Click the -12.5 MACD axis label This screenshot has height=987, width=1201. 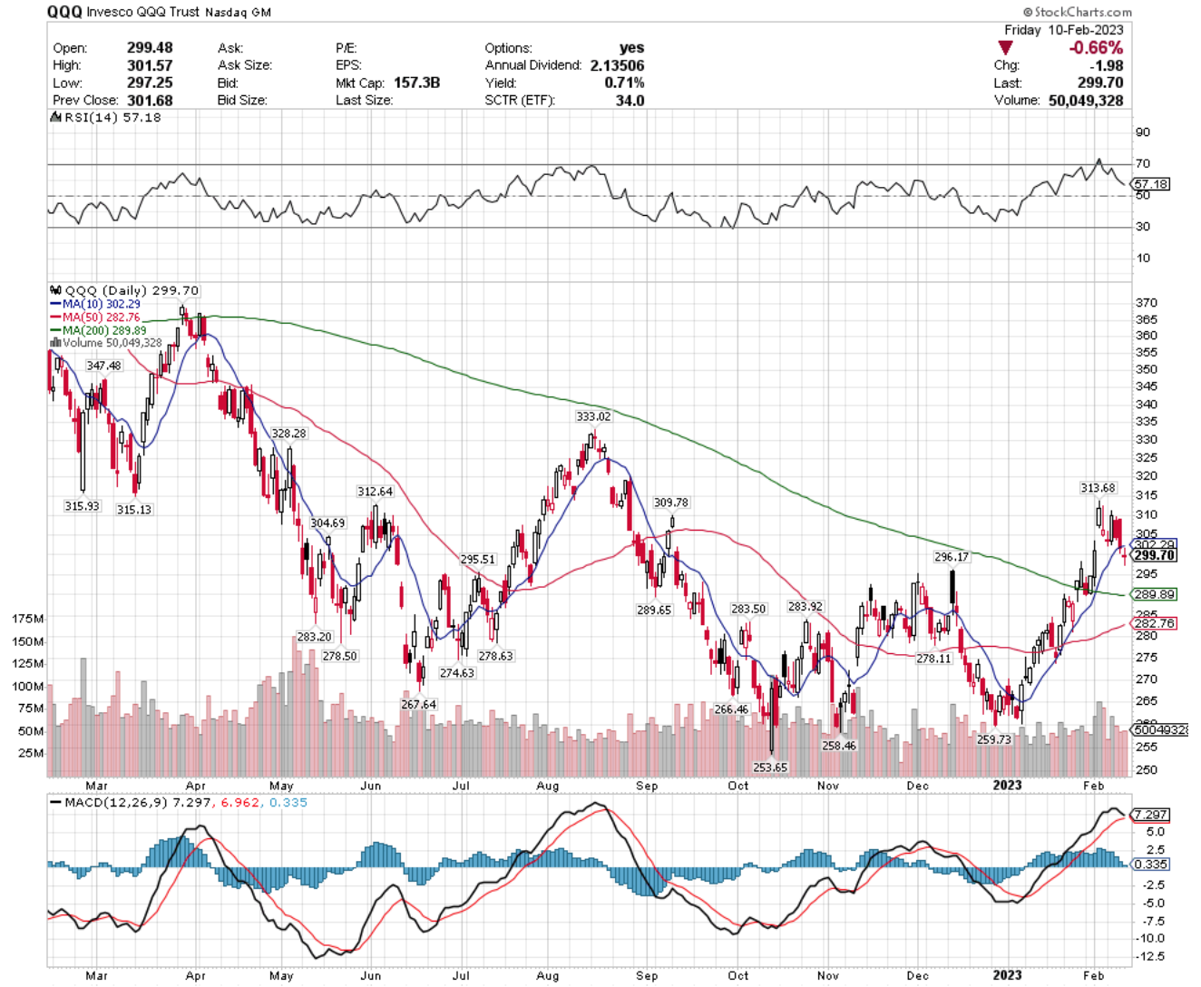1148,956
